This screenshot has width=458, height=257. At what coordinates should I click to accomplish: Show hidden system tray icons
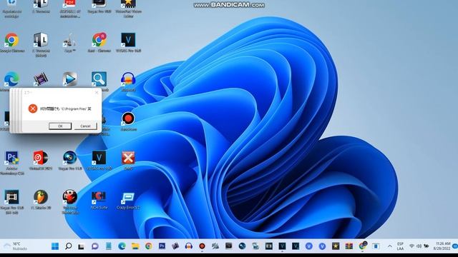point(389,246)
